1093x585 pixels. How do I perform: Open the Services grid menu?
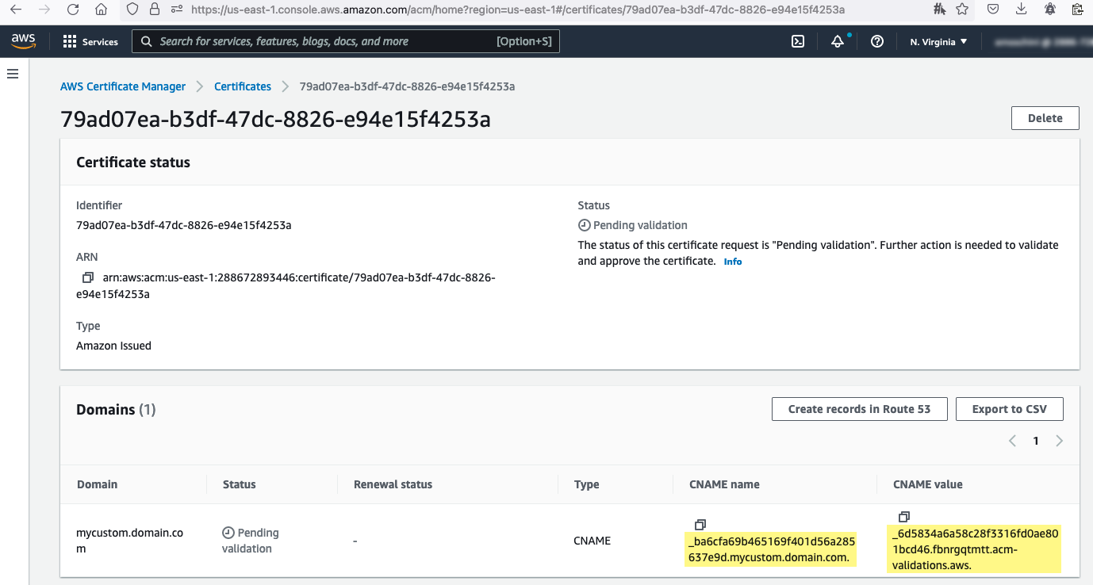tap(90, 41)
